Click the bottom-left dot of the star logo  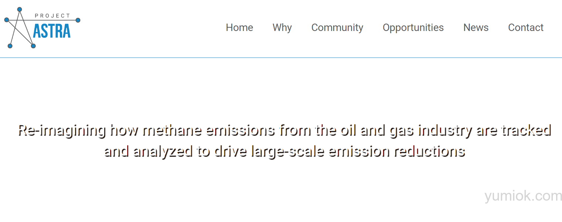coord(10,46)
